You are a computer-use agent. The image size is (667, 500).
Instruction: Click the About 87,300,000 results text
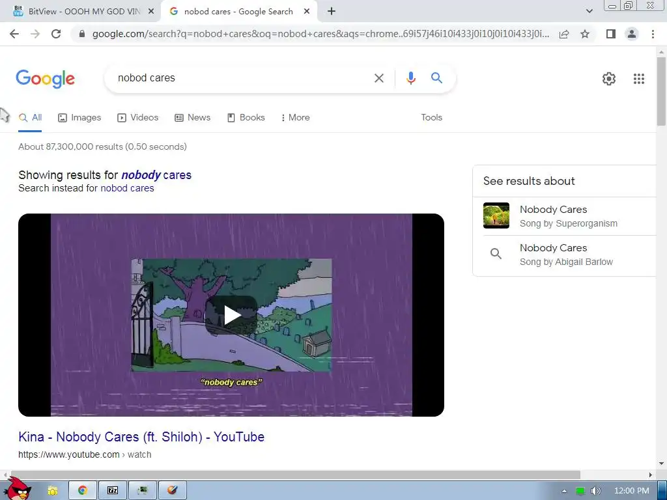(102, 146)
